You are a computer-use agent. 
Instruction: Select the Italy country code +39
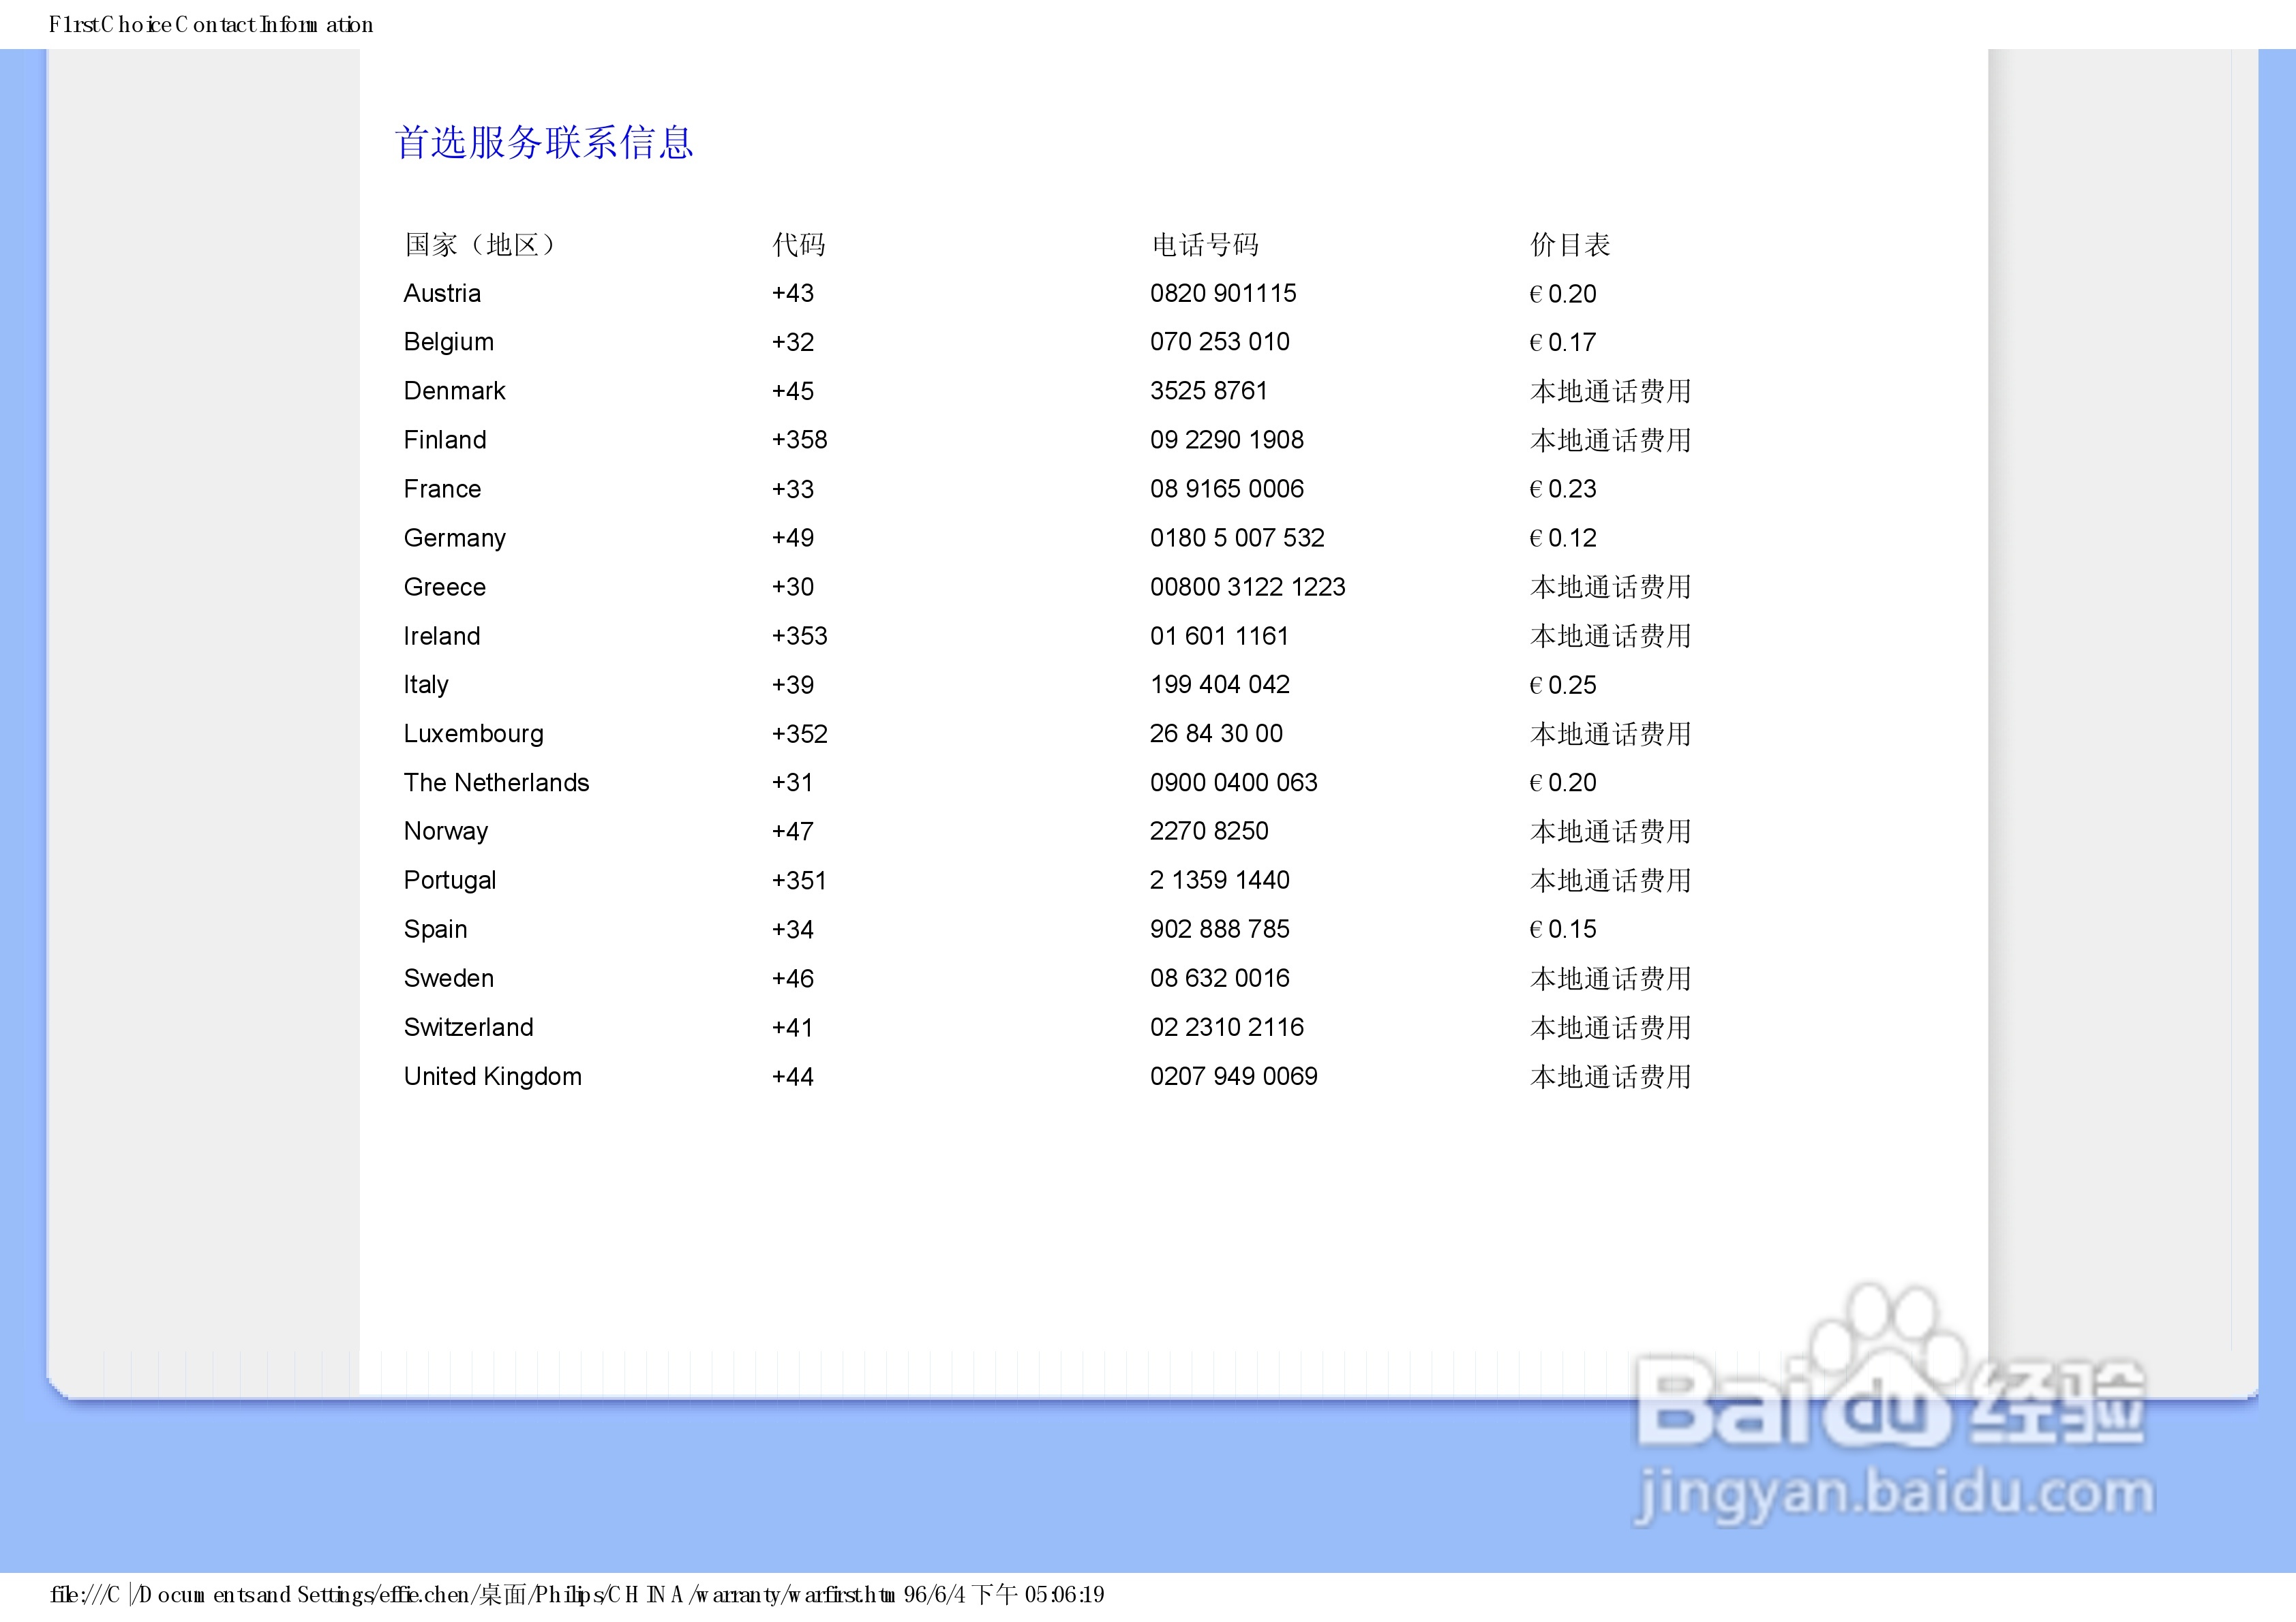(x=792, y=684)
